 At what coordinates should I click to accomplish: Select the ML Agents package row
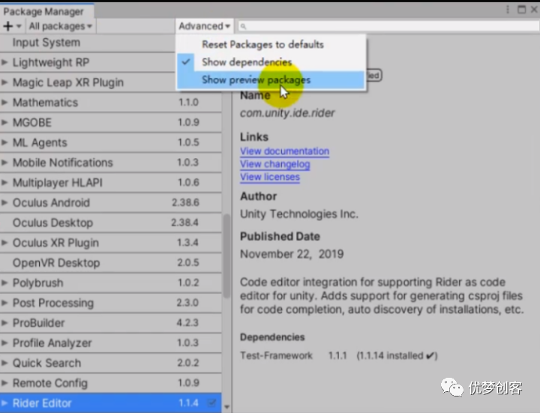(110, 142)
